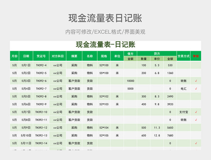This screenshot has height=160, width=211.
Task: Click the 借方 header cell
Action: pyautogui.click(x=131, y=53)
